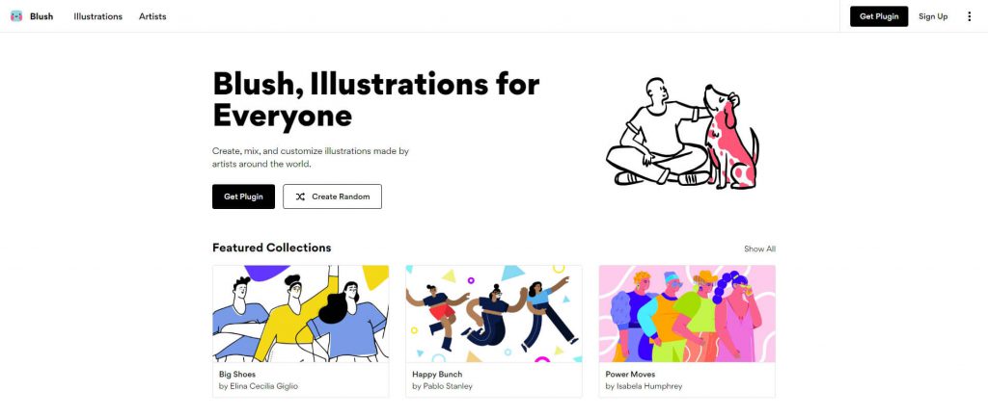Click the shuffle icon in Create Random

coord(301,196)
